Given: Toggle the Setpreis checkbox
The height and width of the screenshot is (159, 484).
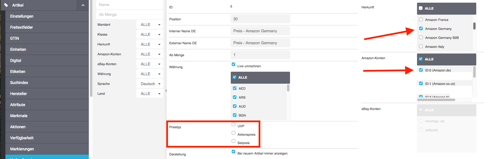Looking at the screenshot, I should tap(233, 141).
